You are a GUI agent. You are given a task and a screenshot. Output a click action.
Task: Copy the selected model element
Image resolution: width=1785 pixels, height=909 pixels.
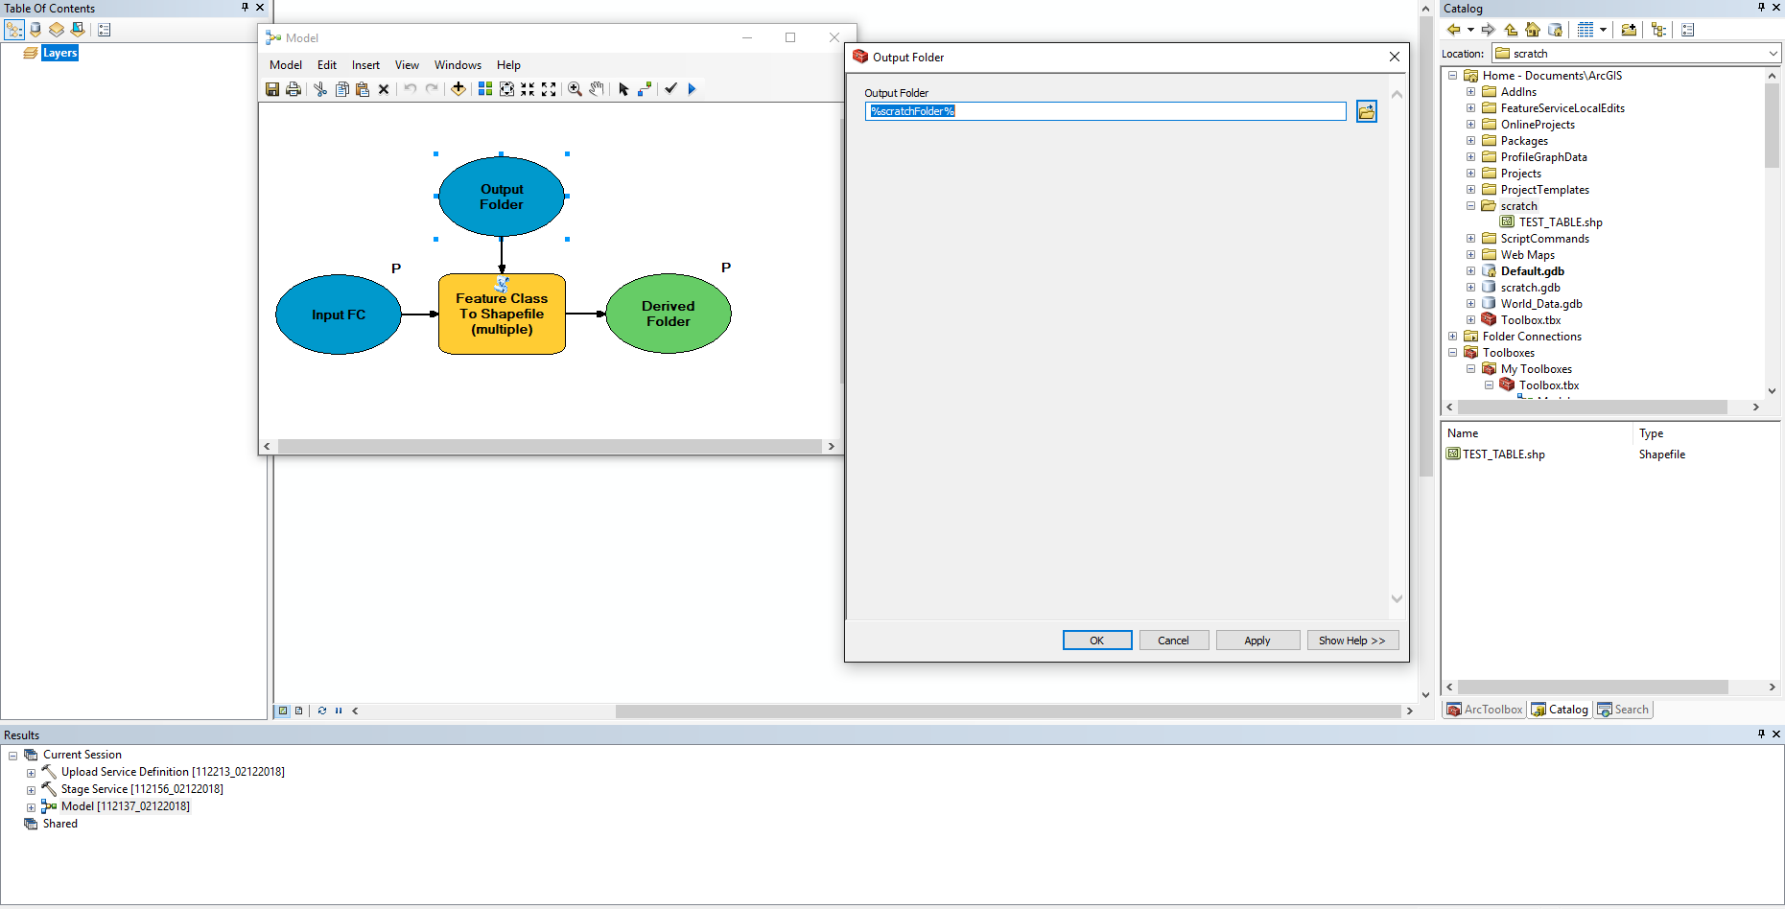pos(341,89)
